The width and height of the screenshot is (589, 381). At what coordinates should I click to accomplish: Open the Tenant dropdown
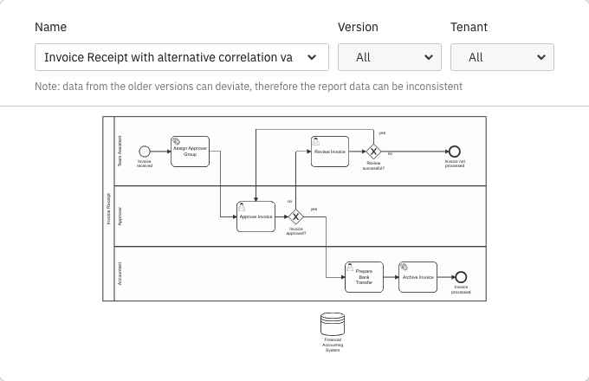coord(502,57)
